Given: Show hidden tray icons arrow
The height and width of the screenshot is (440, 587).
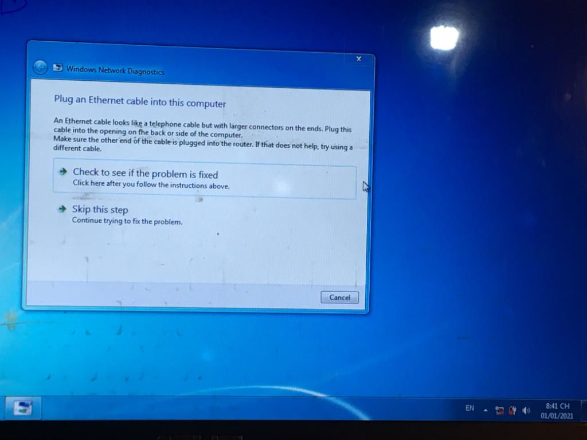Looking at the screenshot, I should [x=486, y=410].
